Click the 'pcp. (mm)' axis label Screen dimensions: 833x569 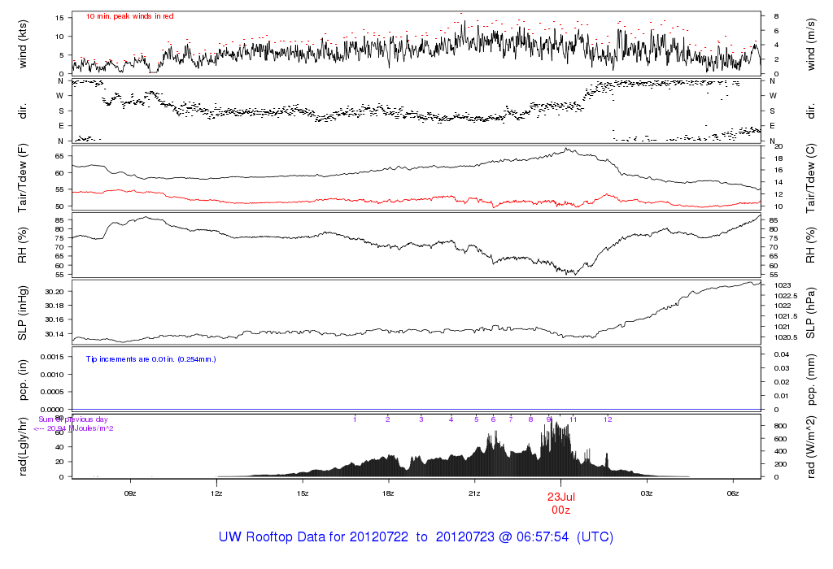(x=811, y=380)
